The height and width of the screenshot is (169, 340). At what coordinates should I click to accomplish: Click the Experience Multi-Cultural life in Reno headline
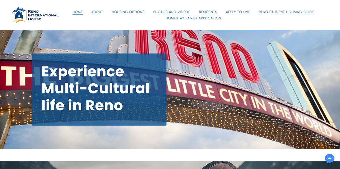96,89
